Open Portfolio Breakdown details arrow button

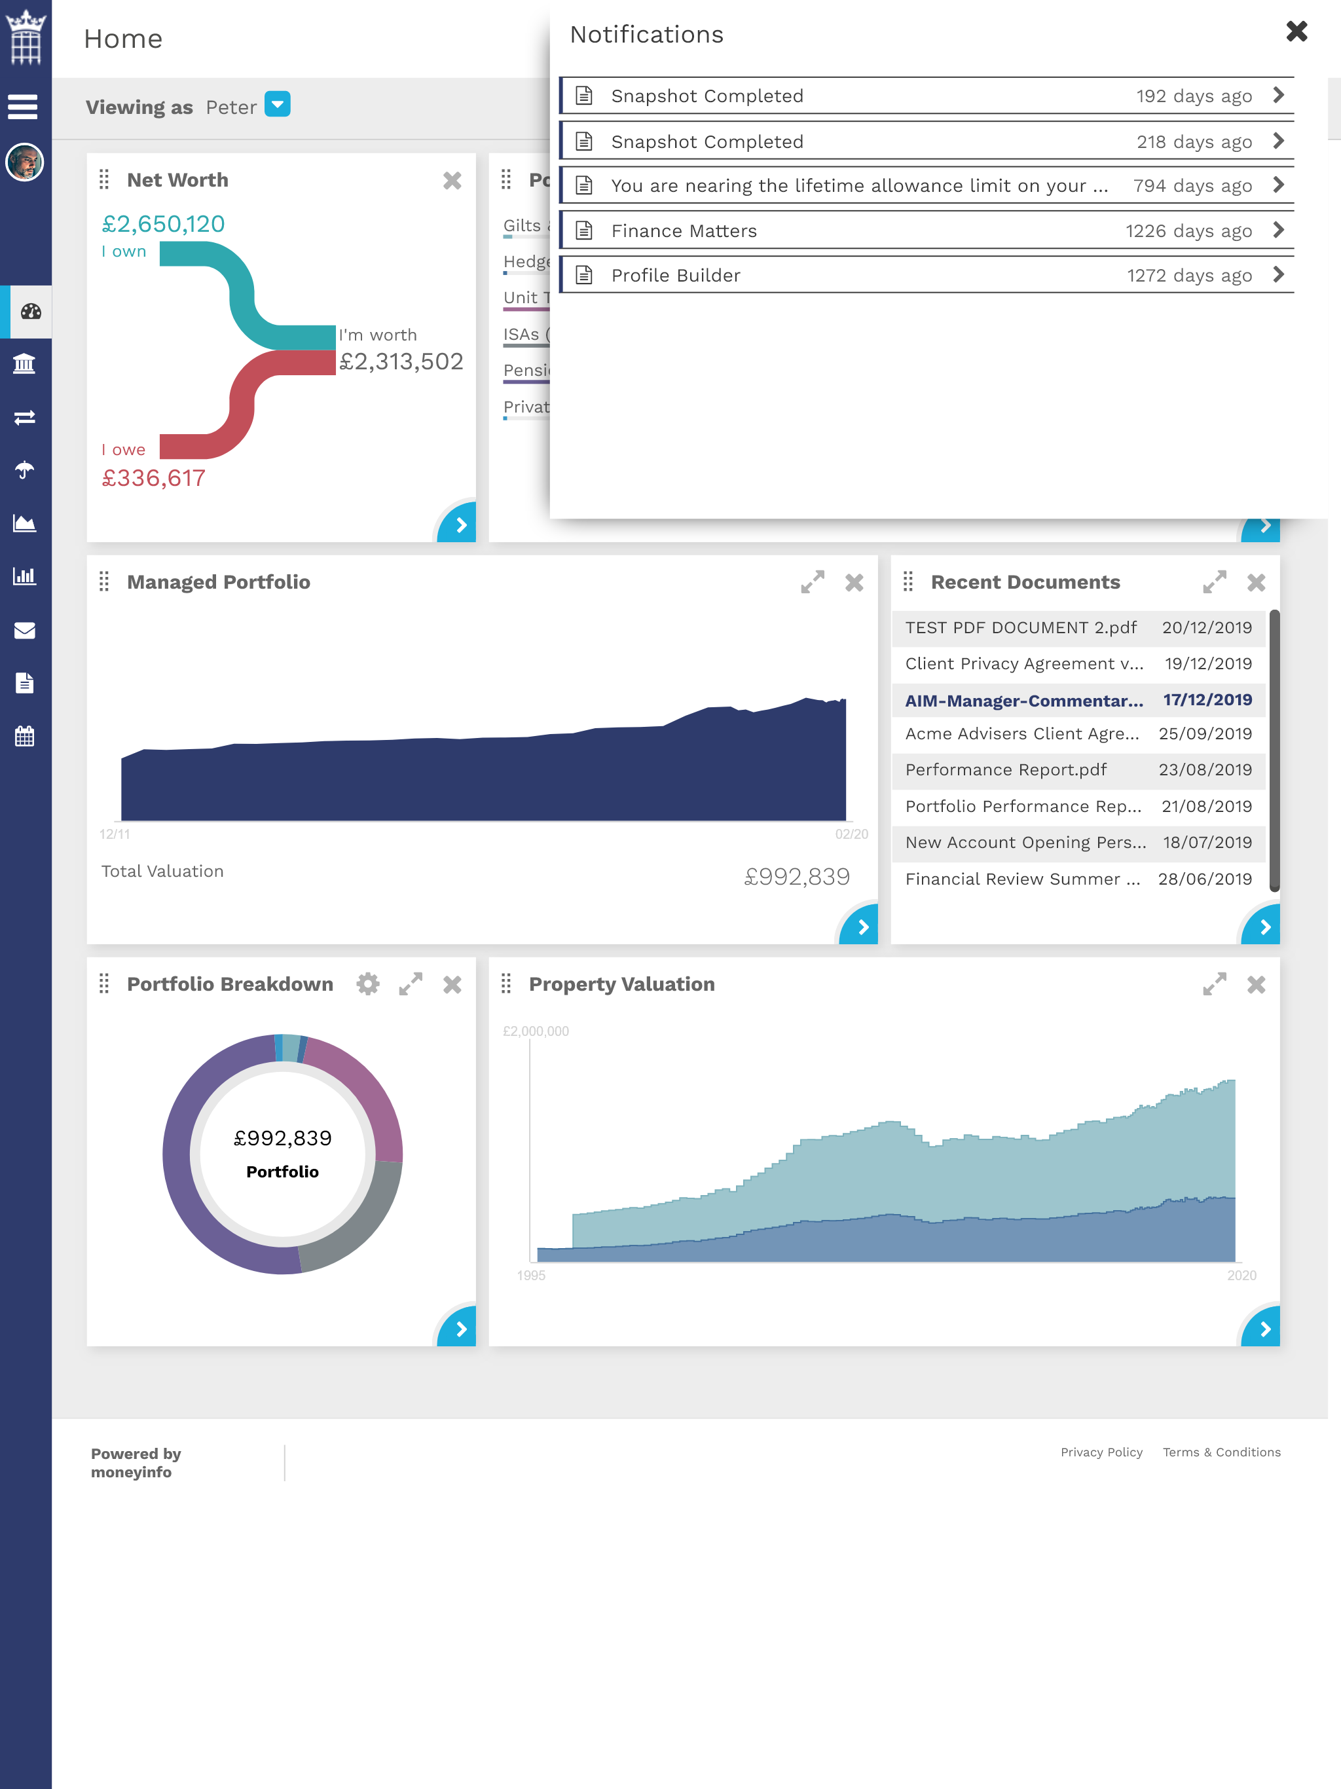(458, 1327)
